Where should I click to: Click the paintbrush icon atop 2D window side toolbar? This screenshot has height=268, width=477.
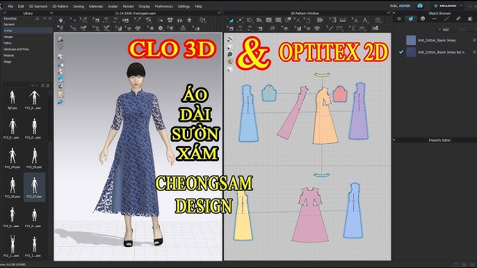[229, 39]
